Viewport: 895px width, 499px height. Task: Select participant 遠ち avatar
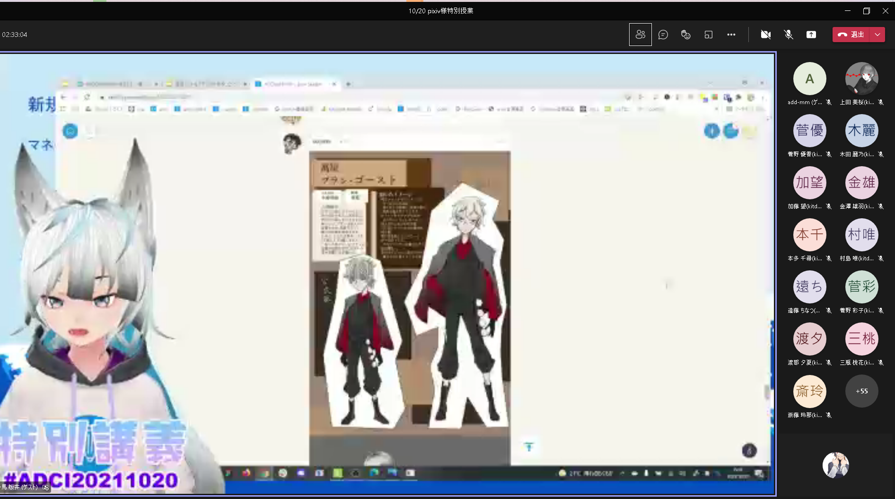pyautogui.click(x=810, y=287)
